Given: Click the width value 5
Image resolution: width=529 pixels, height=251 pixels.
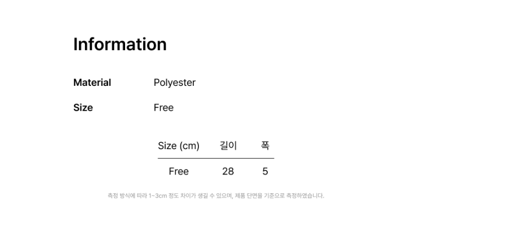Looking at the screenshot, I should tap(265, 172).
